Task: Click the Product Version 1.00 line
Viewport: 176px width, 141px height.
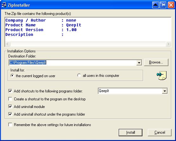Action: click(41, 30)
